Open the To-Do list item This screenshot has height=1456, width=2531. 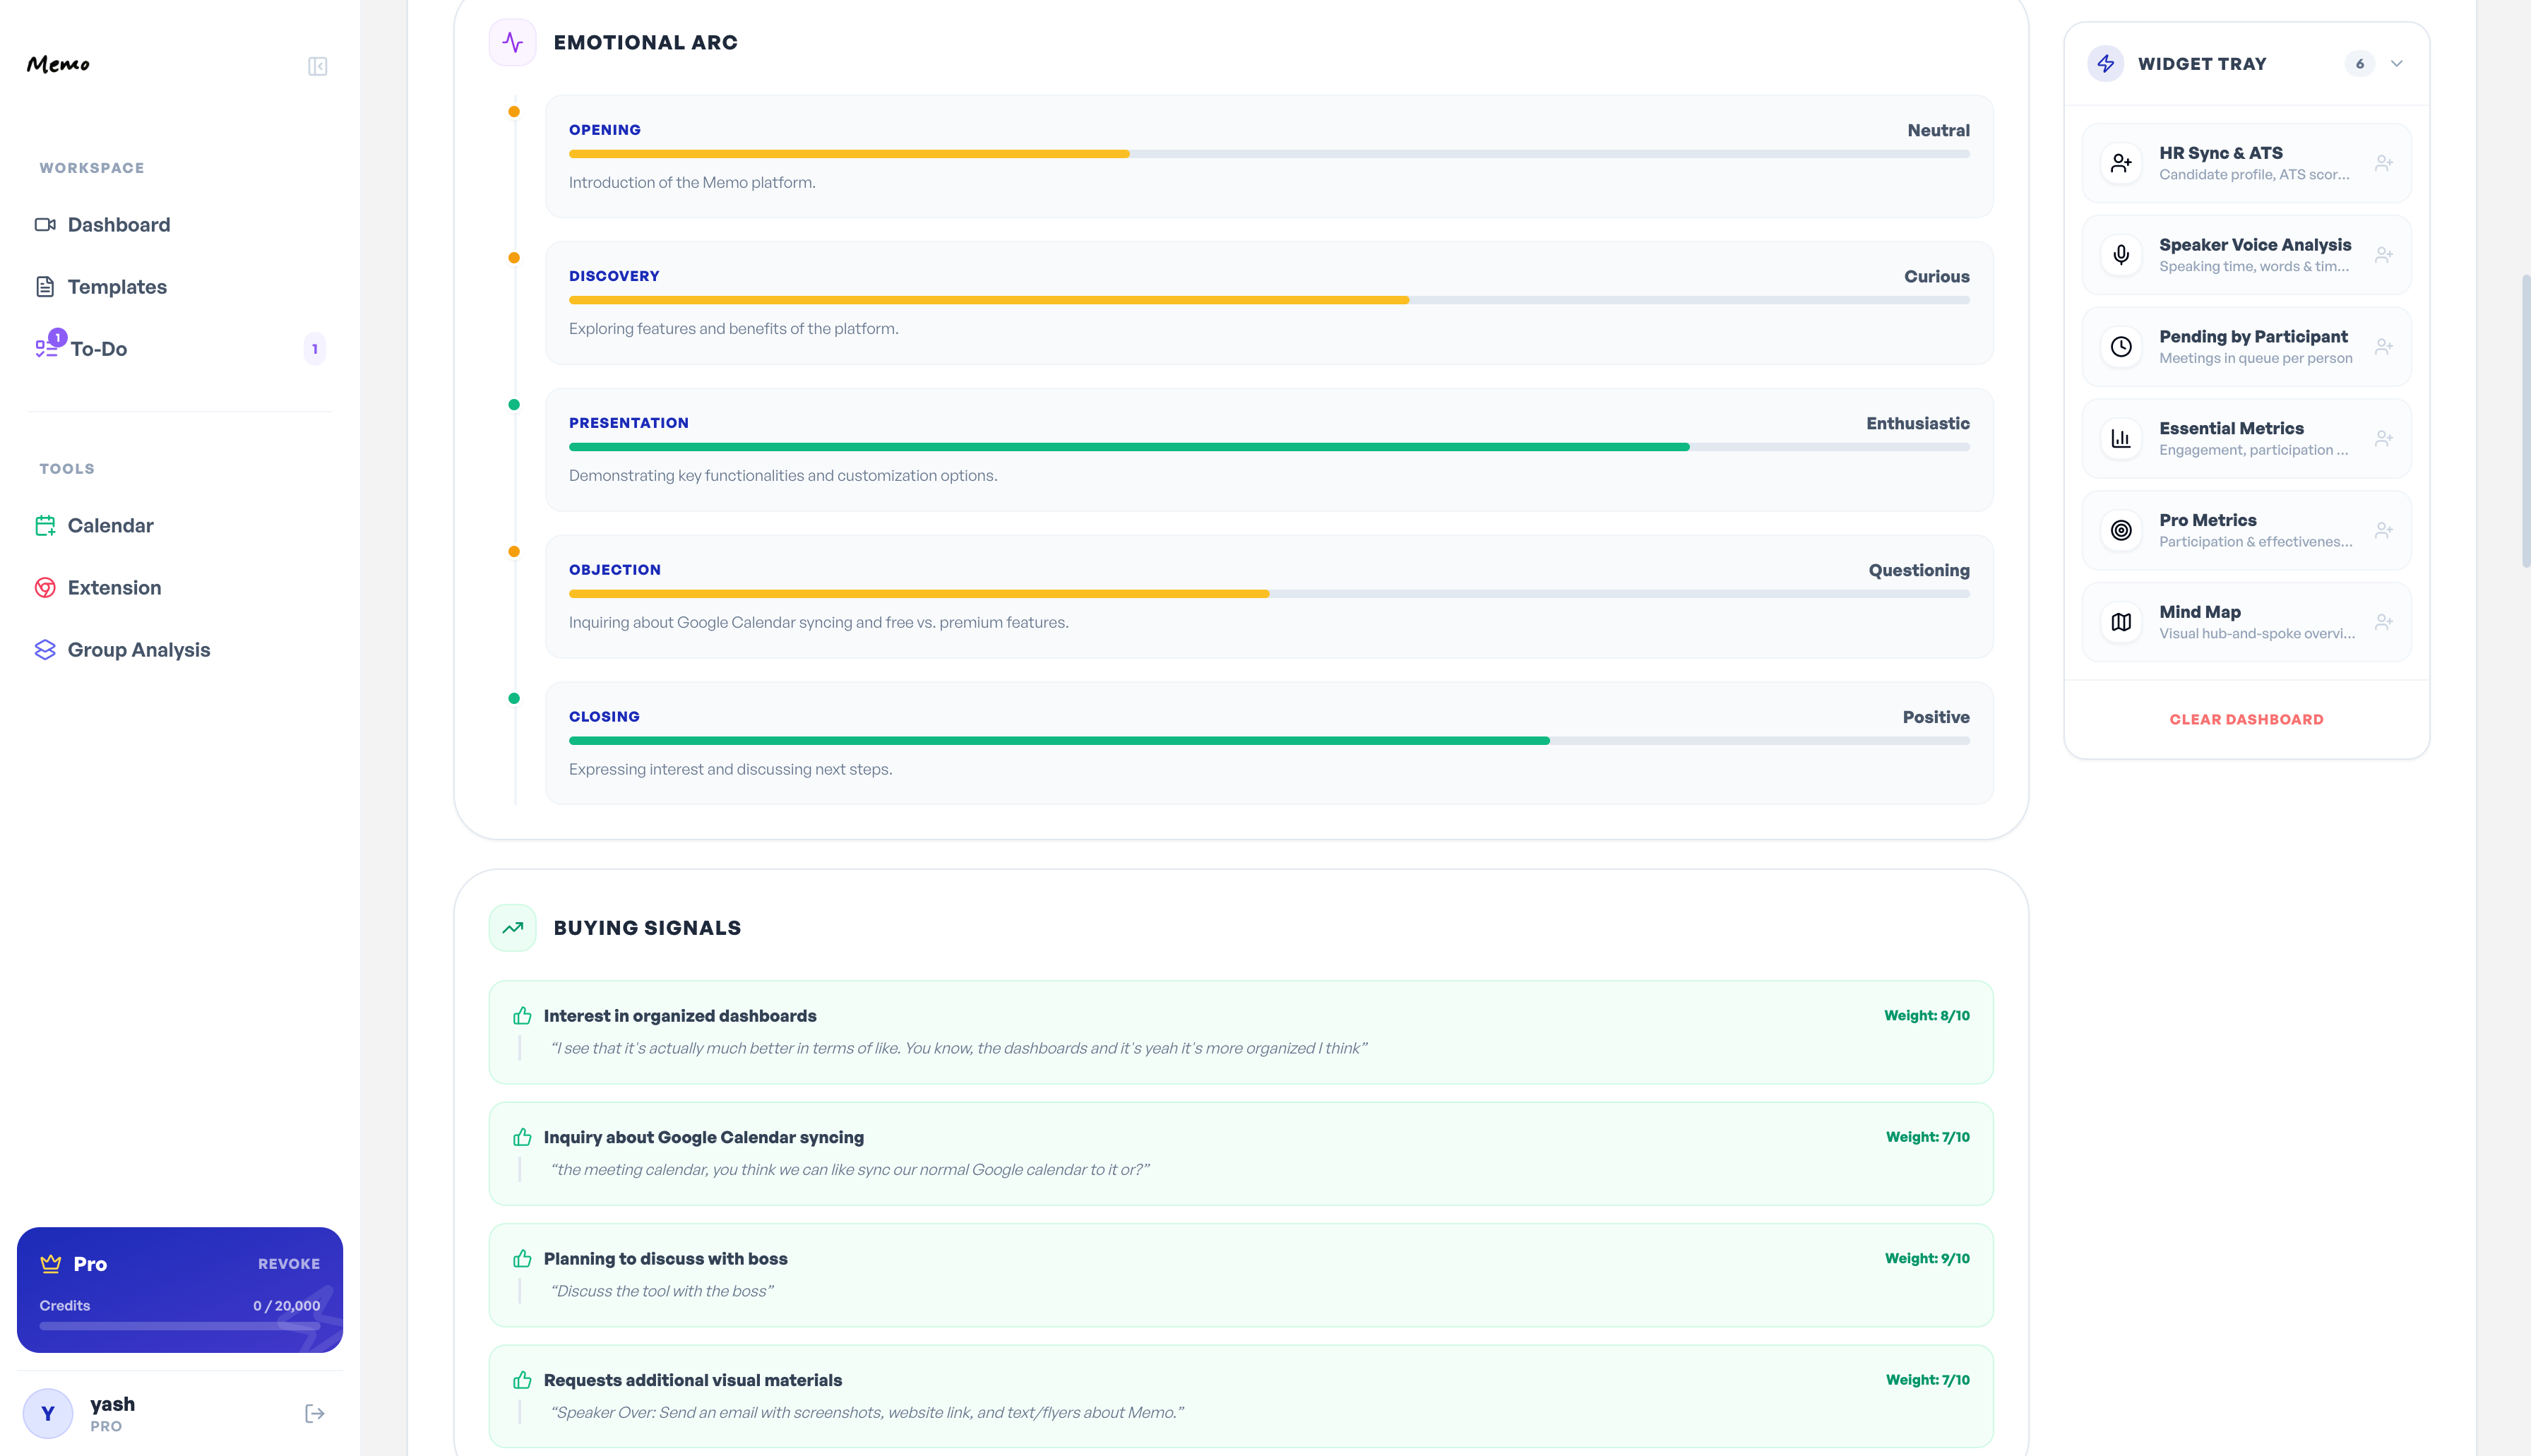pyautogui.click(x=98, y=349)
